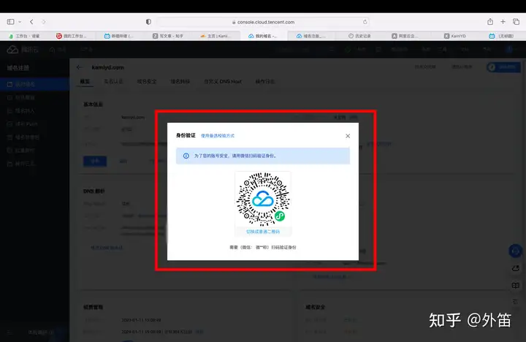
Task: Switch to the 历史记录 browser tab
Action: (359, 36)
